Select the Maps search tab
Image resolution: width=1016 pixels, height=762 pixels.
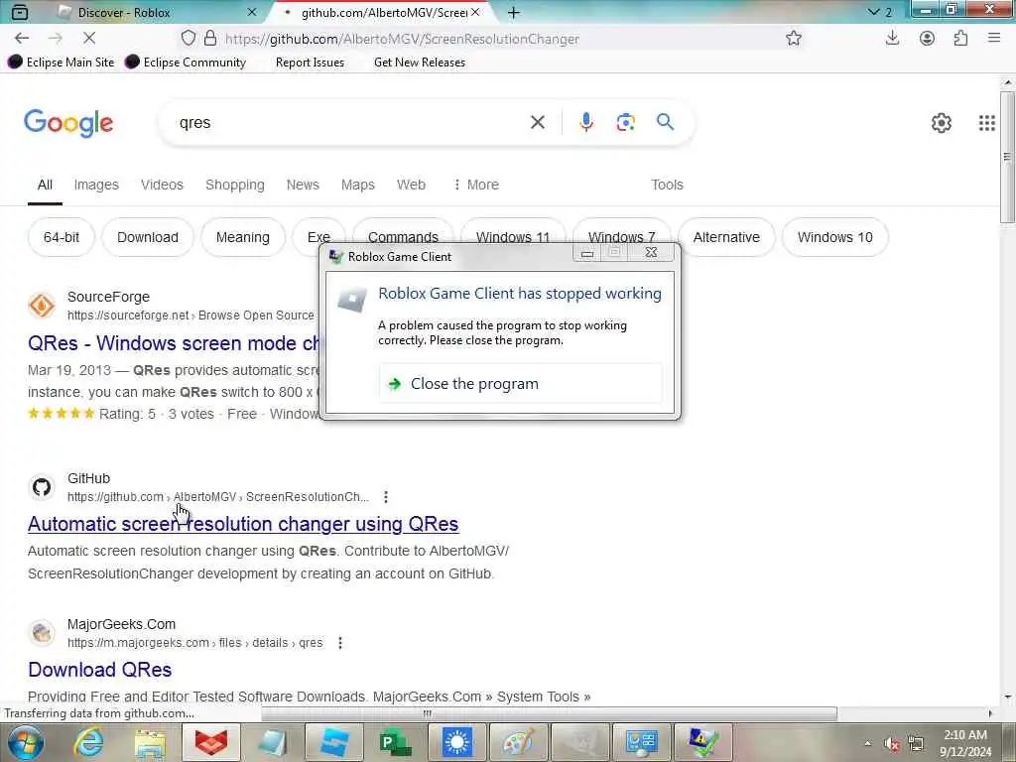(x=357, y=185)
